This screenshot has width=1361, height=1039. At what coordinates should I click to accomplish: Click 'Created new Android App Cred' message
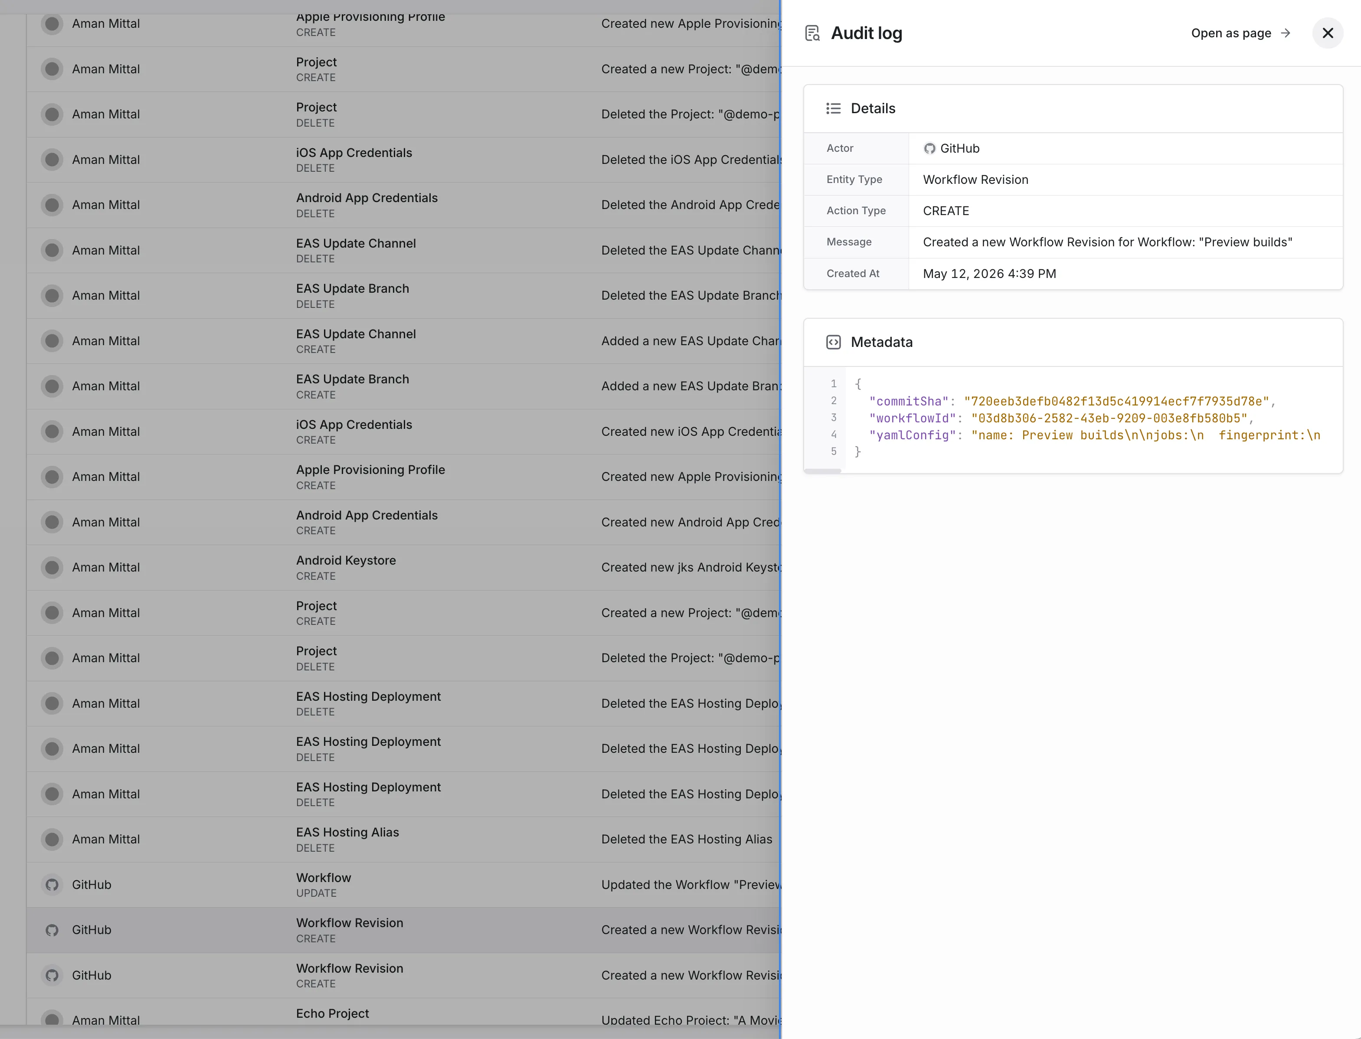(691, 522)
